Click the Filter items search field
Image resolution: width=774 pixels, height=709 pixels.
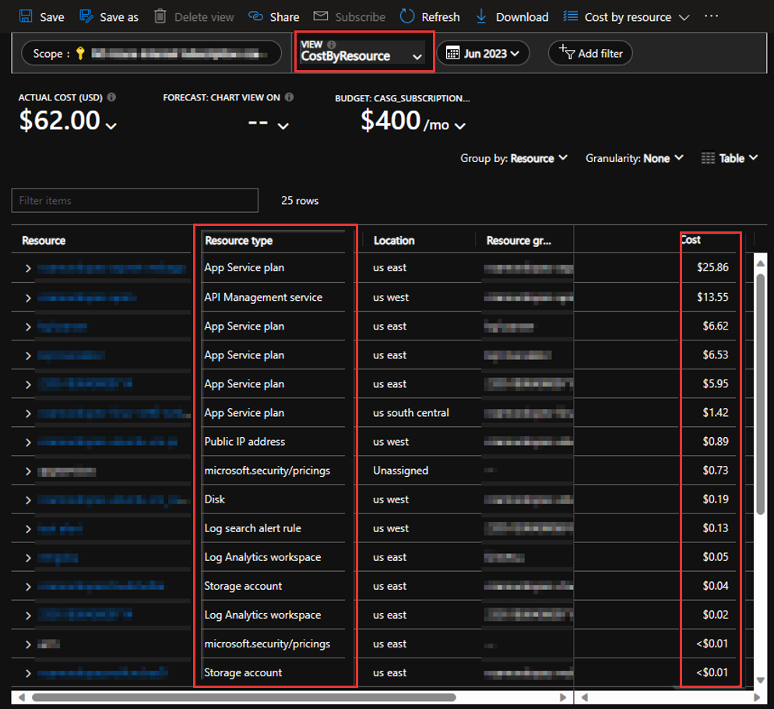[x=134, y=200]
